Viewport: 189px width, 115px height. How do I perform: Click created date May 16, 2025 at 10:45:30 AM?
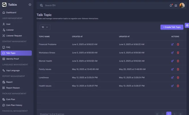pos(85,69)
